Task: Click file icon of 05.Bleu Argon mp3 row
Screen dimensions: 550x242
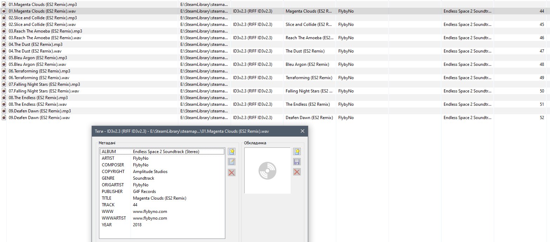Action: [x=4, y=58]
